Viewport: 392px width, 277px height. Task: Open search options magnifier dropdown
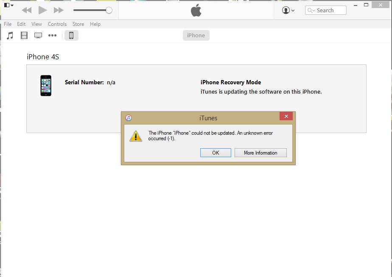(x=311, y=10)
